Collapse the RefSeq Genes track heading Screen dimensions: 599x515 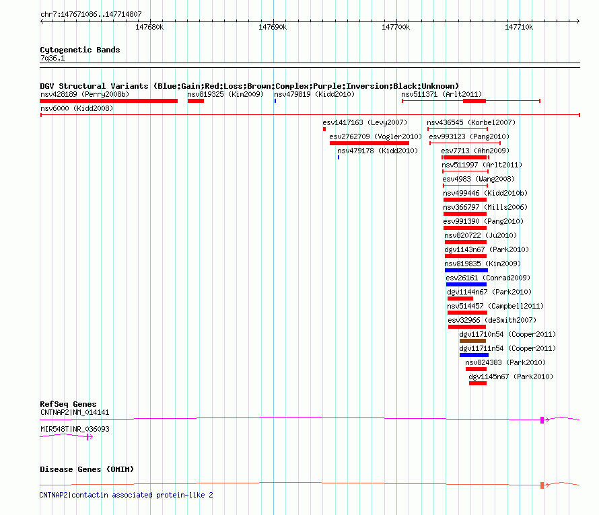pyautogui.click(x=68, y=404)
